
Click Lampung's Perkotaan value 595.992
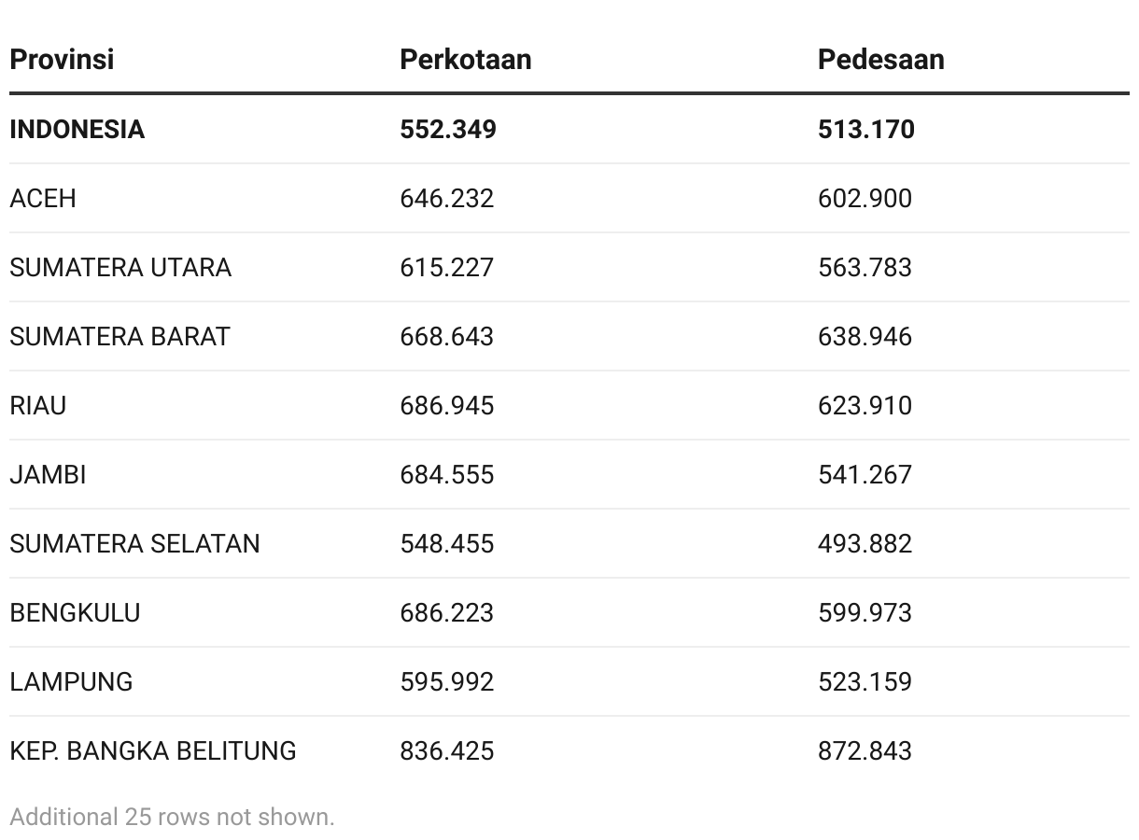[447, 681]
